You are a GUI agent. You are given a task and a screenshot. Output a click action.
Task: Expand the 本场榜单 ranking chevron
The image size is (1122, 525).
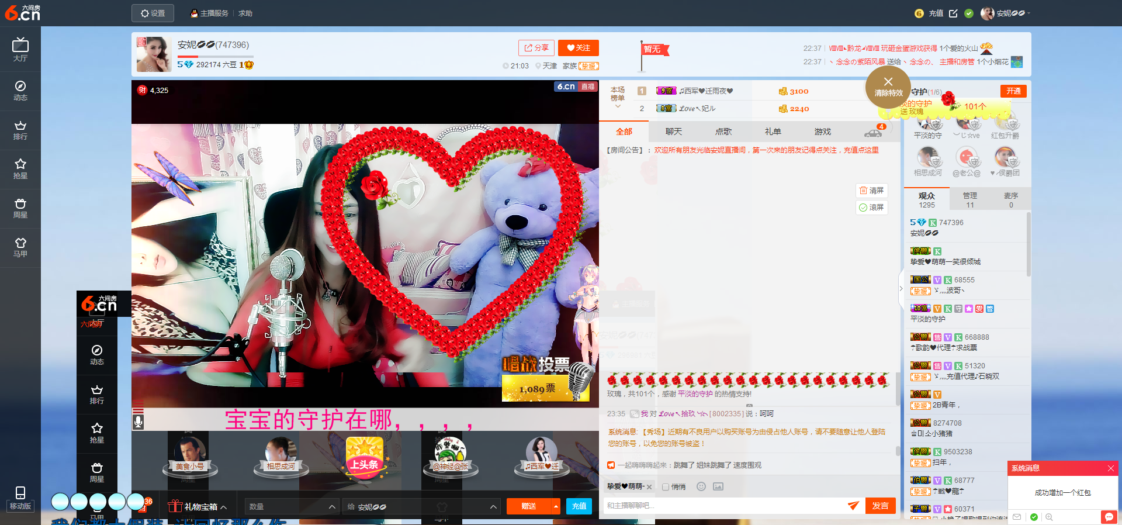(618, 106)
